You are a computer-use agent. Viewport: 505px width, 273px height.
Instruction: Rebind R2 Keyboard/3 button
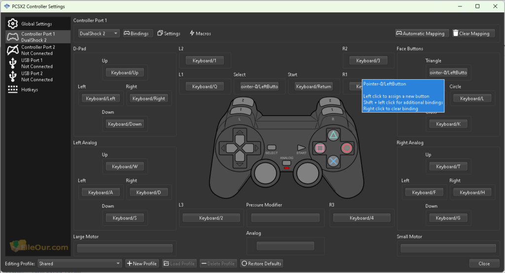point(368,61)
